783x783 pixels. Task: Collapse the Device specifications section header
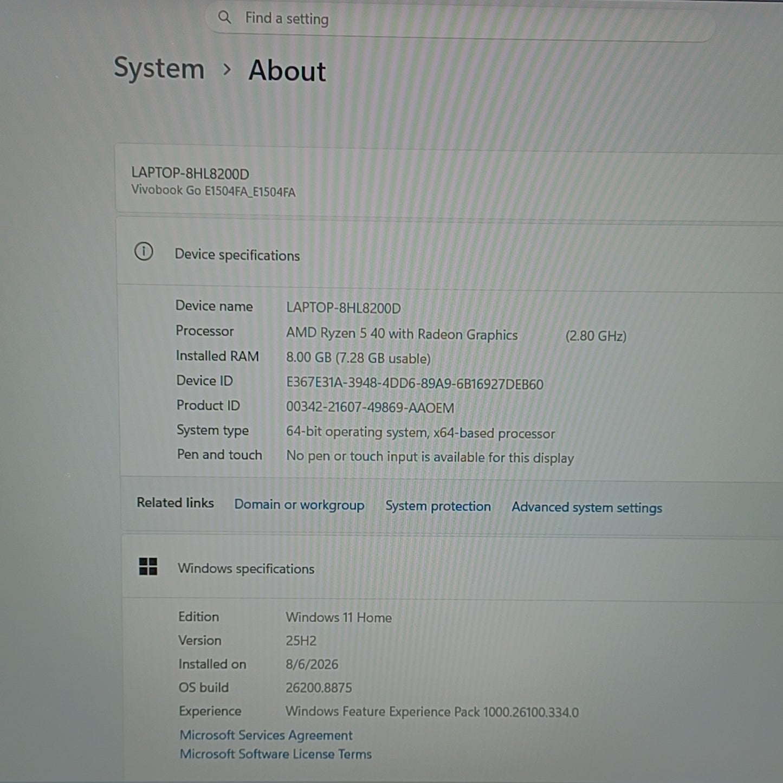tap(450, 254)
